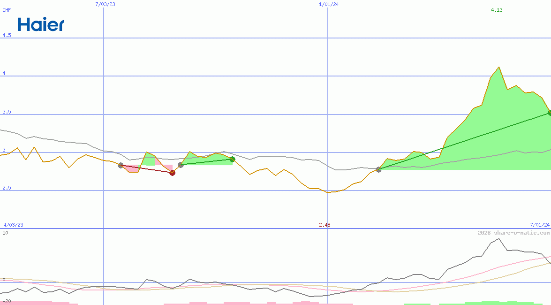Open the share-o-matic.com watermark link
Viewport: 551px width, 305px height.
513,233
